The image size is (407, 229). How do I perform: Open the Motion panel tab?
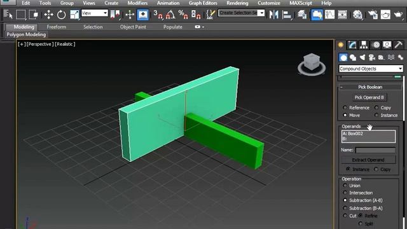pos(376,45)
